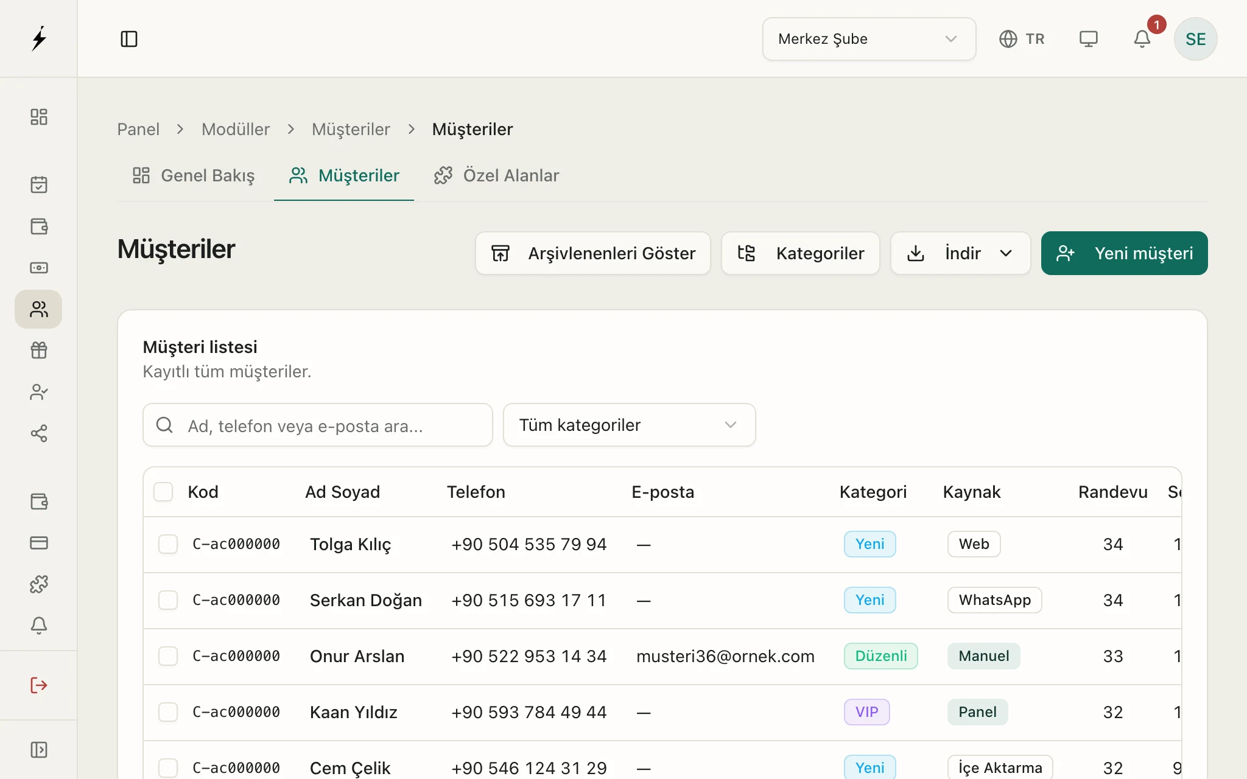Check the box for Tolga Kılıç
This screenshot has height=779, width=1247.
(168, 544)
